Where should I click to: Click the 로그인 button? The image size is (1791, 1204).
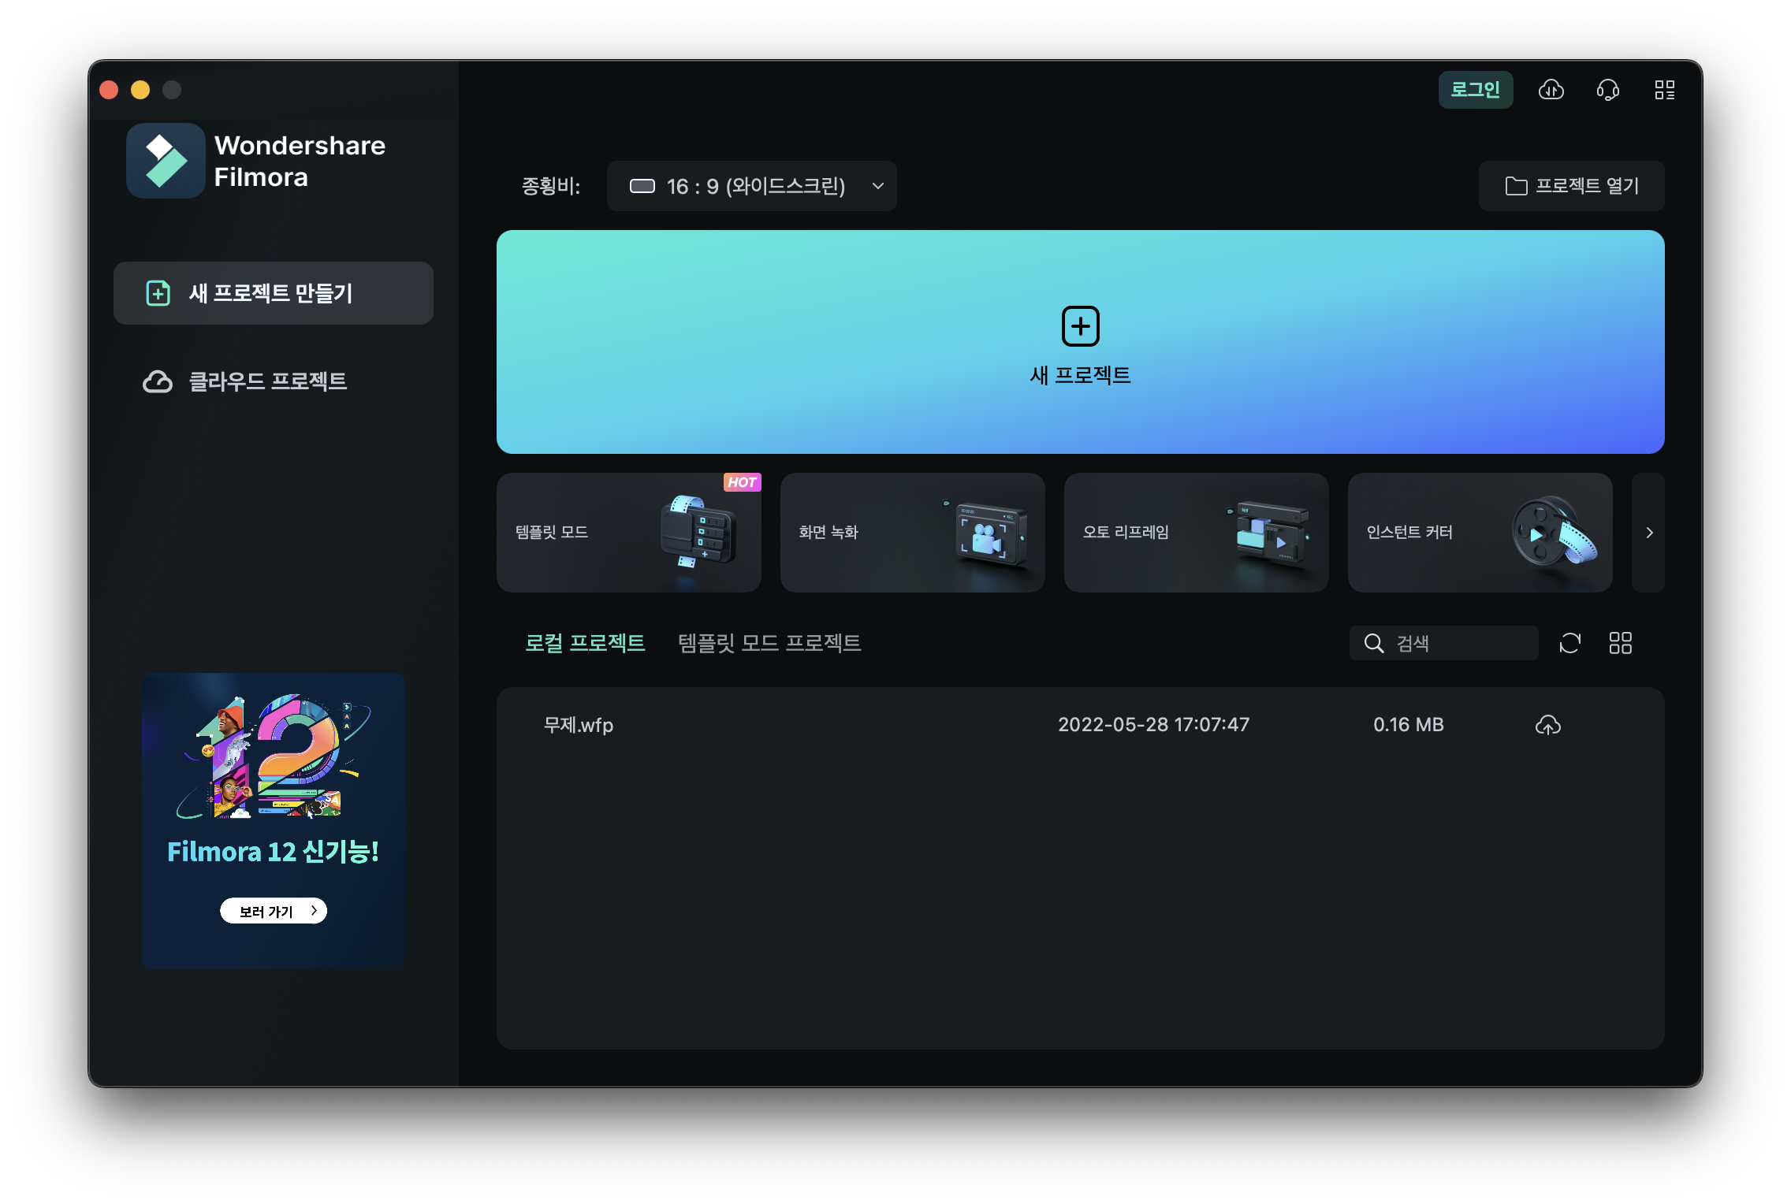1475,90
